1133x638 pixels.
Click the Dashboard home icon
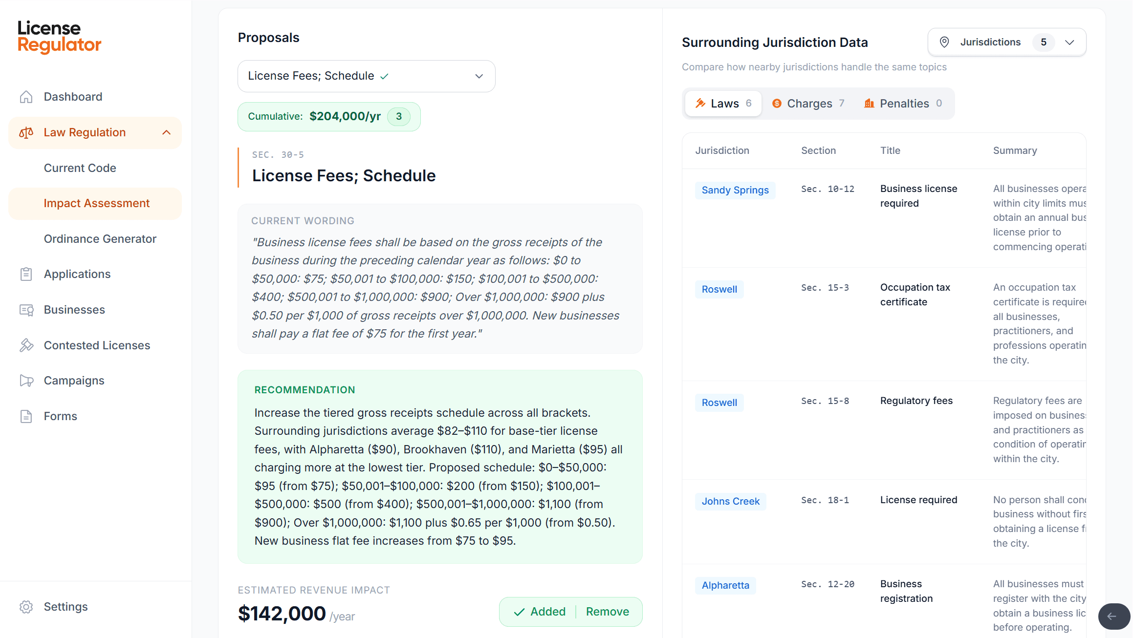(26, 97)
